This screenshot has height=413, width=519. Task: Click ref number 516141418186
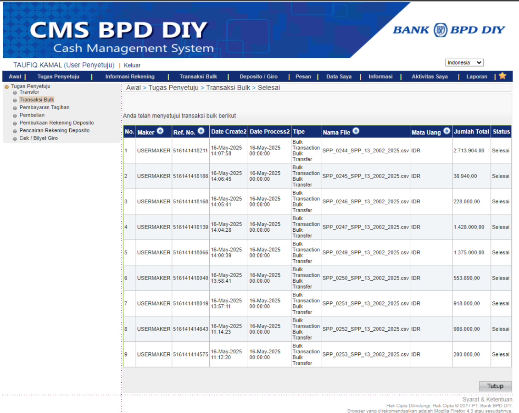coord(190,176)
